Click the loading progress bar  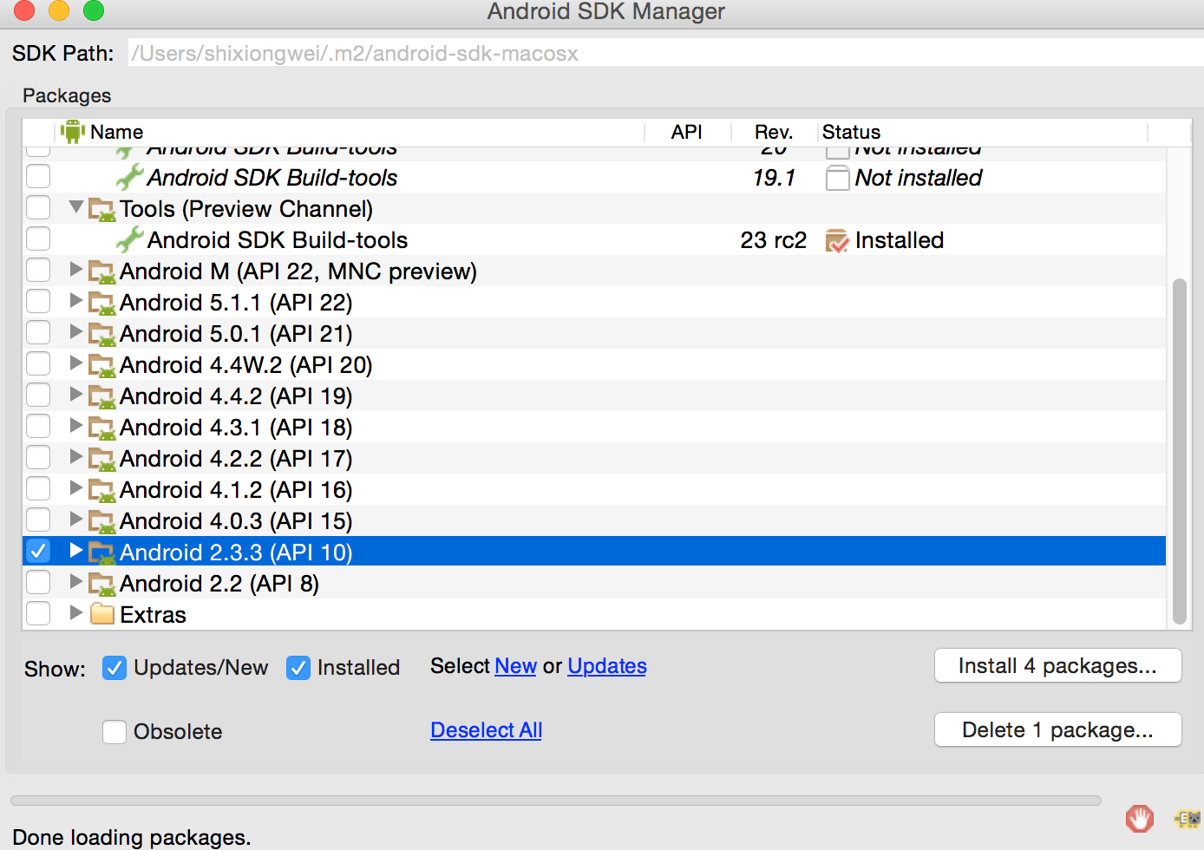[x=556, y=801]
